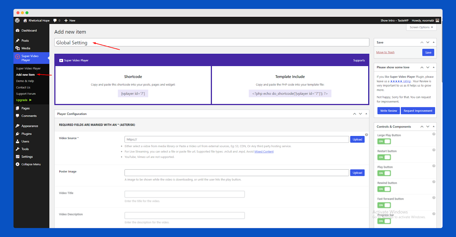Click the Upgrade submenu entry
The width and height of the screenshot is (456, 237).
point(24,100)
